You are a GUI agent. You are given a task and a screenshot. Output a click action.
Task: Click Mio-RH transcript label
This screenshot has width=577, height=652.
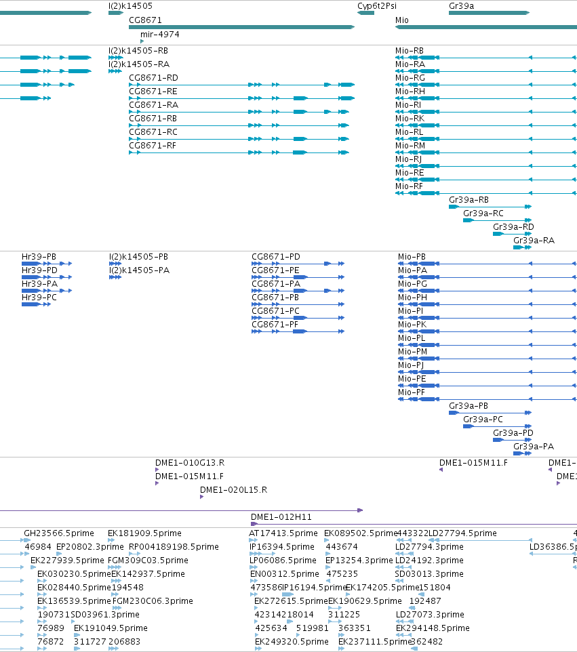coord(410,91)
